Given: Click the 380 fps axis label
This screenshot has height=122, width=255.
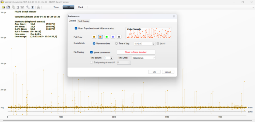Looking at the screenshot, I should point(3,64).
